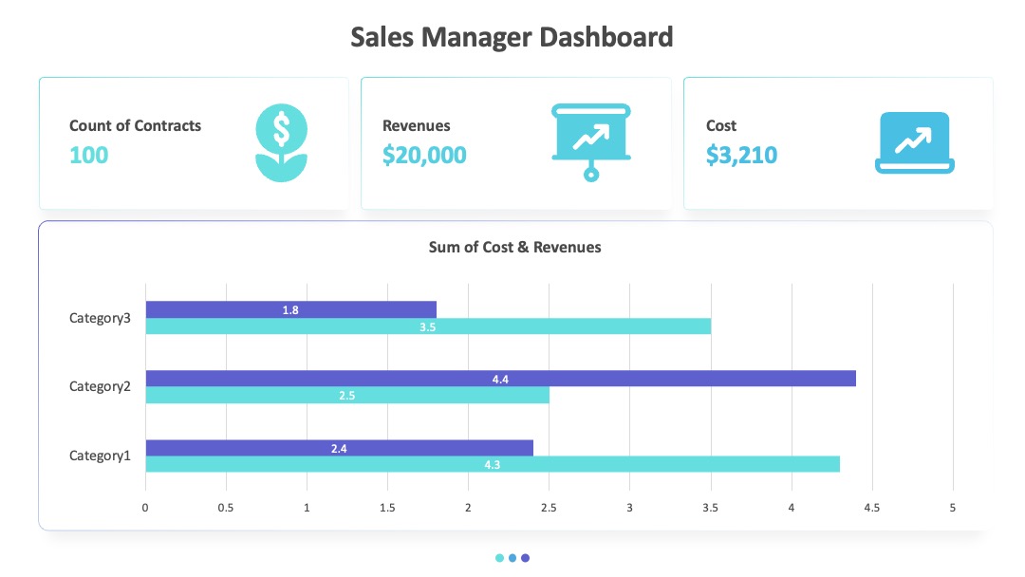Click the presentation board chart icon

tap(591, 142)
